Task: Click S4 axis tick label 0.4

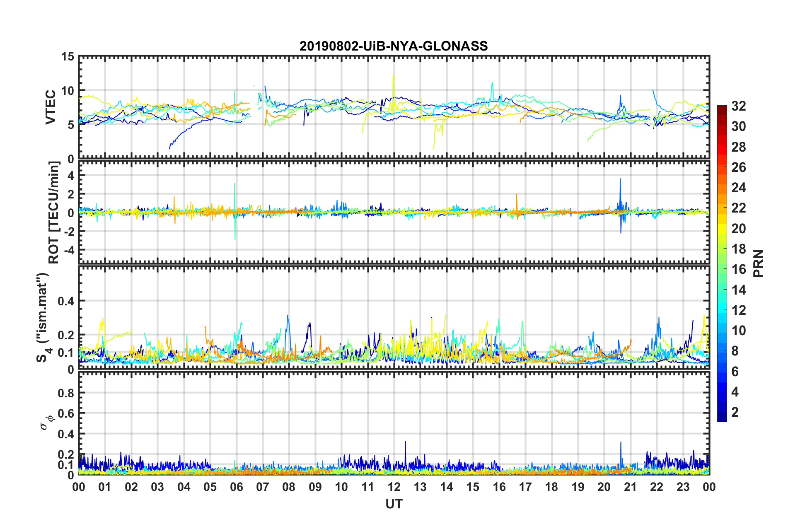Action: 66,301
